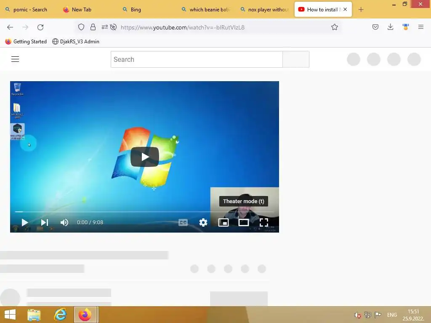Screen dimensions: 431x323
Task: Open the Firefox application menu
Action: point(421,27)
